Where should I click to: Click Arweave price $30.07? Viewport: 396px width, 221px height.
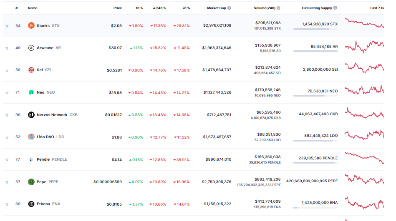click(x=115, y=47)
